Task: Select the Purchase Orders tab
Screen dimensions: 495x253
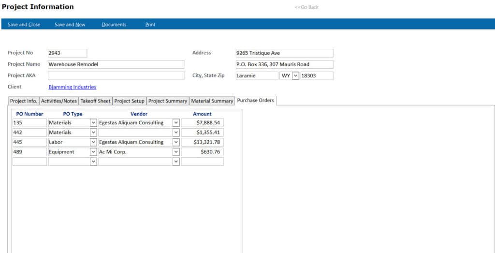Action: click(256, 101)
